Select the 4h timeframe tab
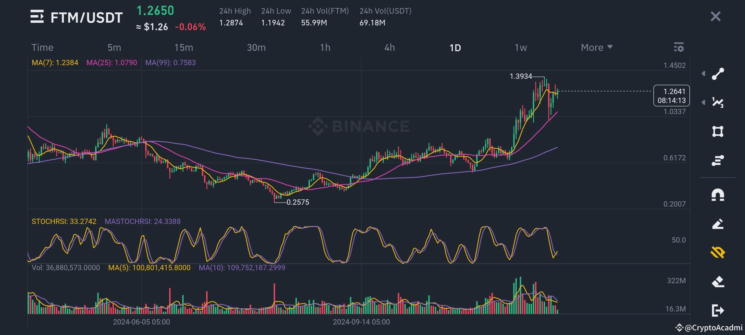The image size is (745, 335). pyautogui.click(x=390, y=47)
